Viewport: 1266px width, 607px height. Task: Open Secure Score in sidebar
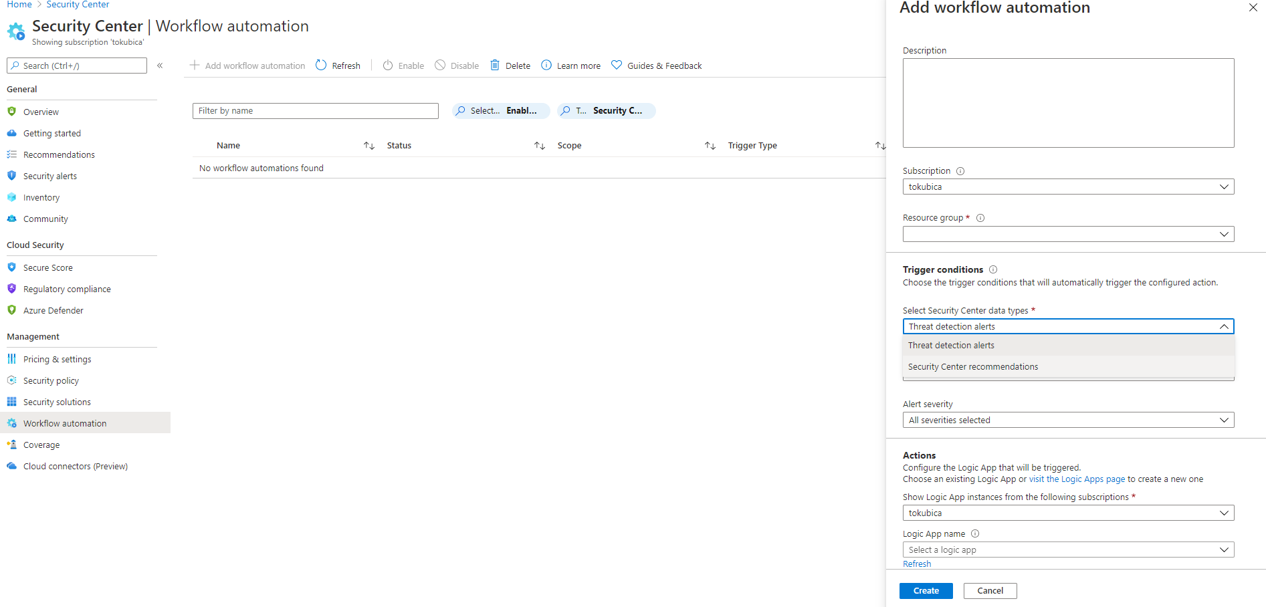tap(48, 267)
